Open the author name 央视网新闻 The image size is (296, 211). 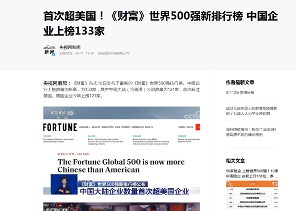[x=70, y=47]
